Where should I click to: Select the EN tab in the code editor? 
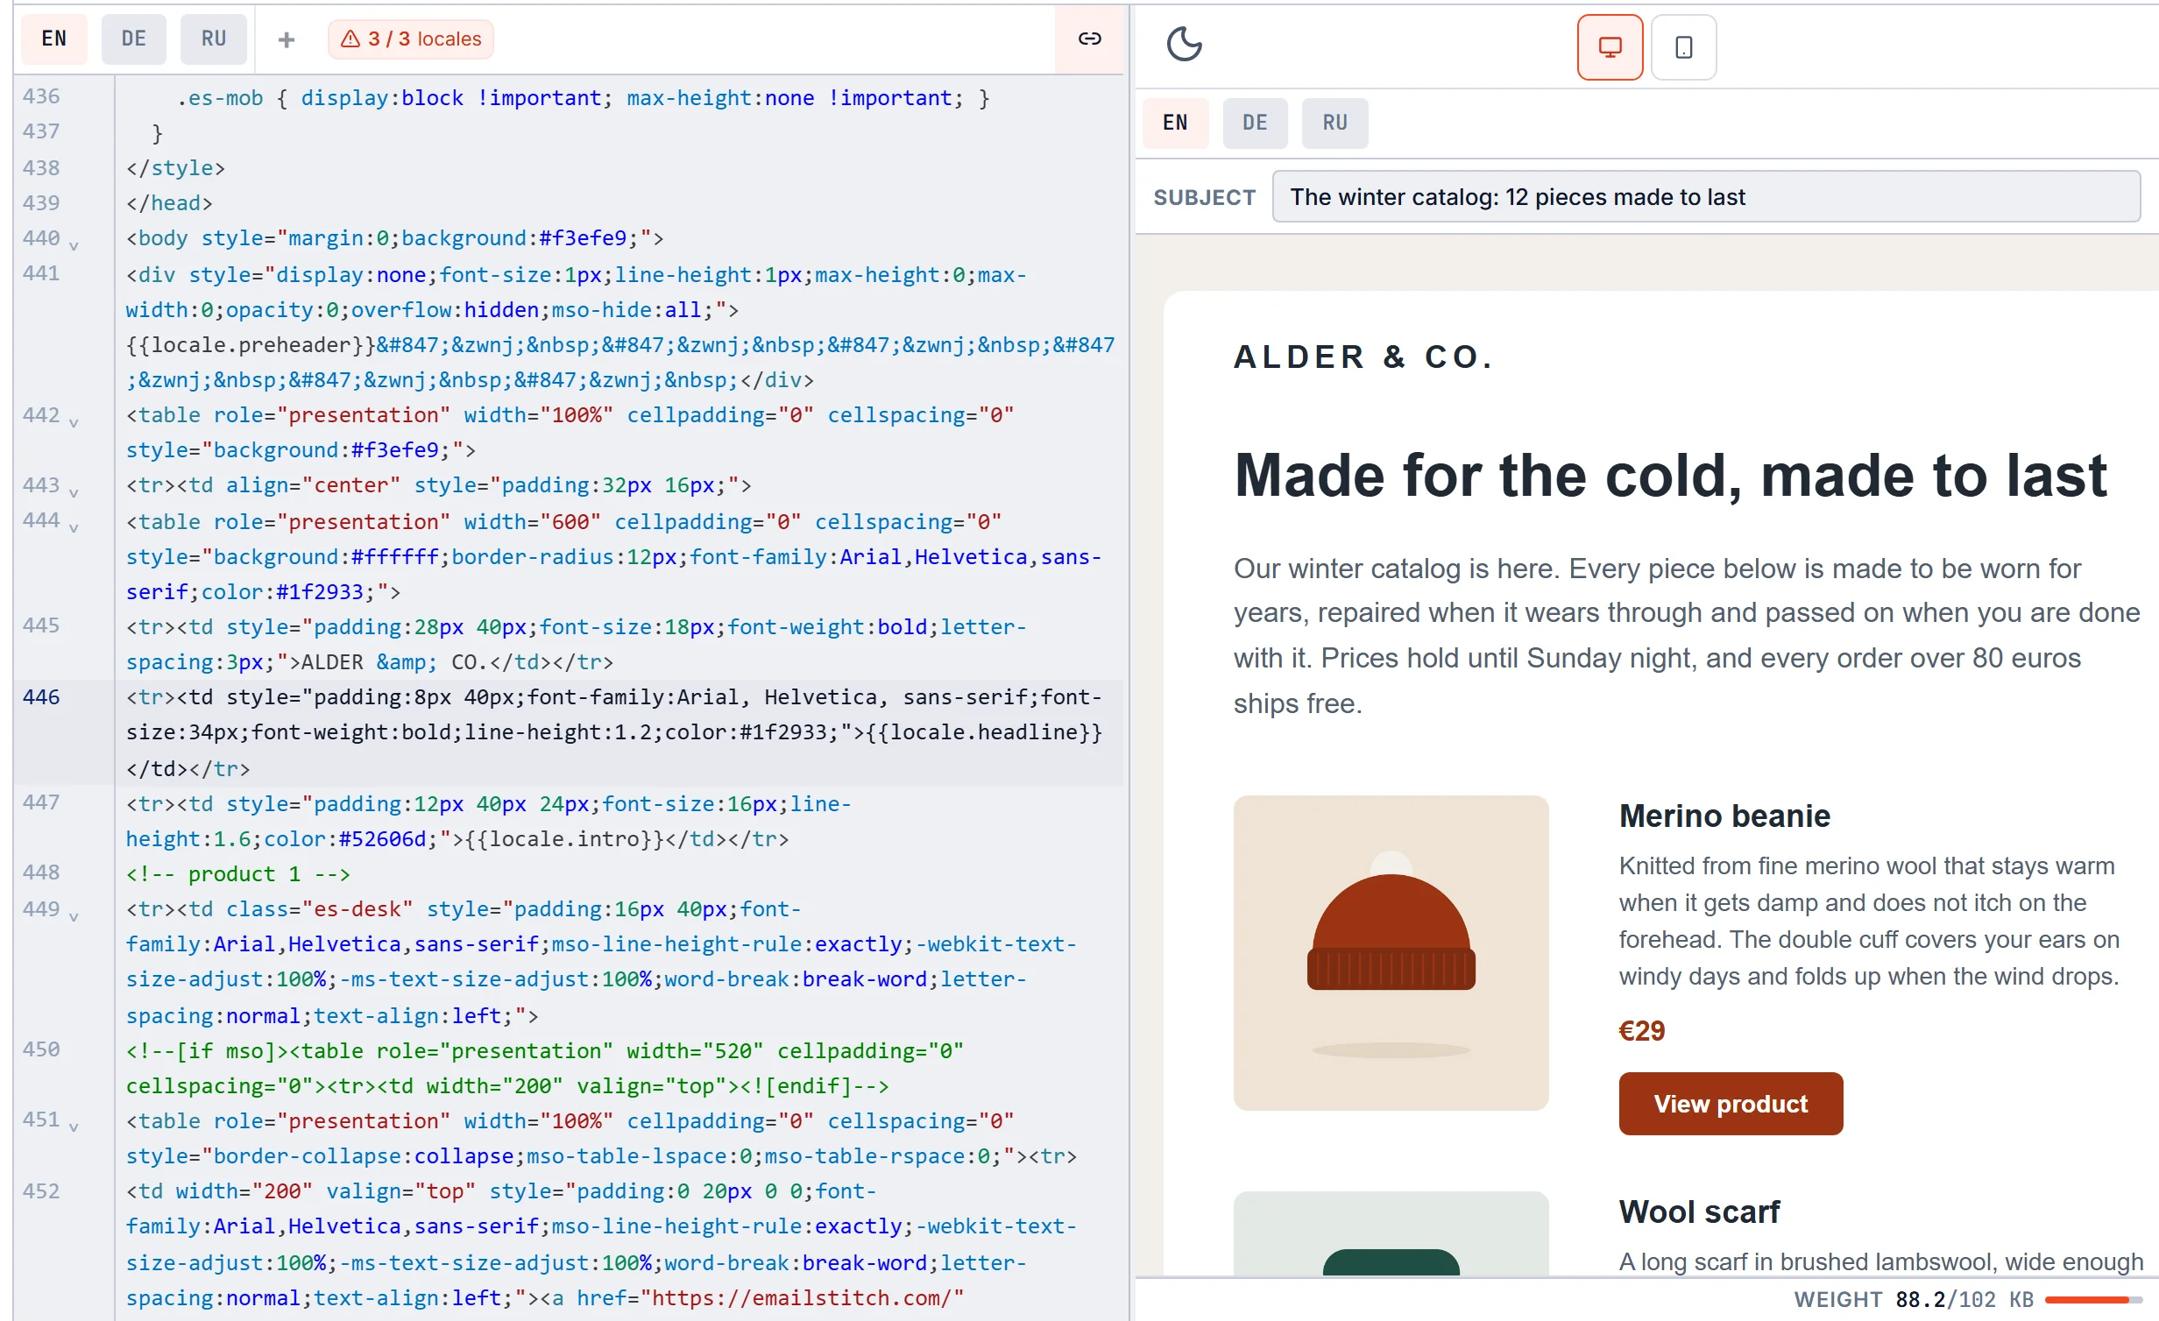54,39
